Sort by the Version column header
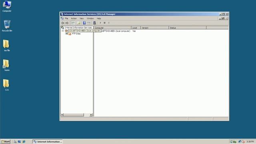Viewport: 256px width, 144px height. (x=155, y=28)
